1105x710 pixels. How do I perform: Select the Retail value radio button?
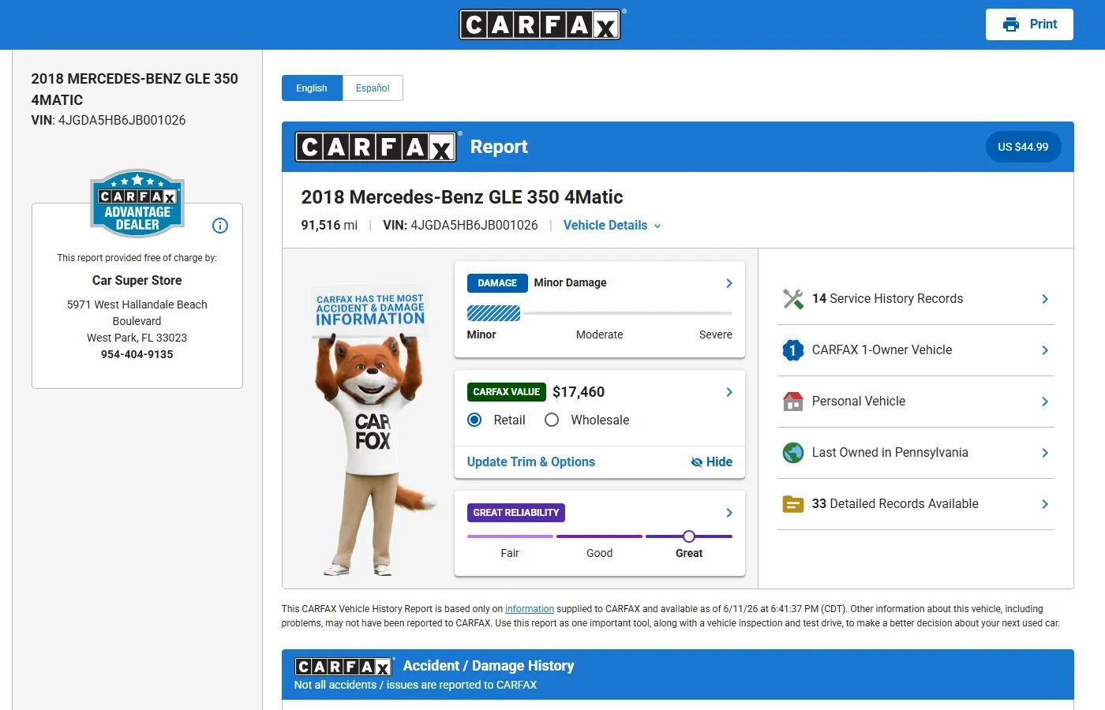(474, 420)
